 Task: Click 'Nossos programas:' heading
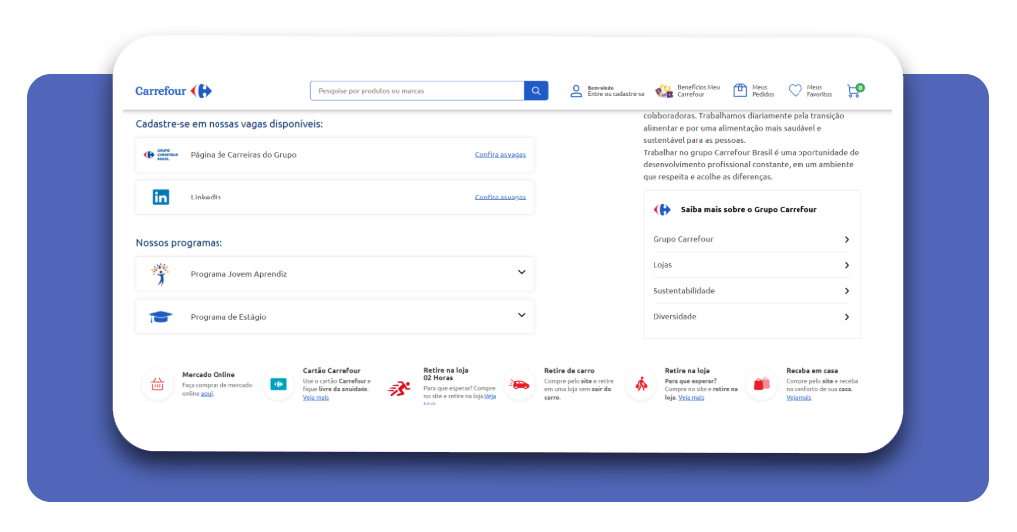pos(179,243)
